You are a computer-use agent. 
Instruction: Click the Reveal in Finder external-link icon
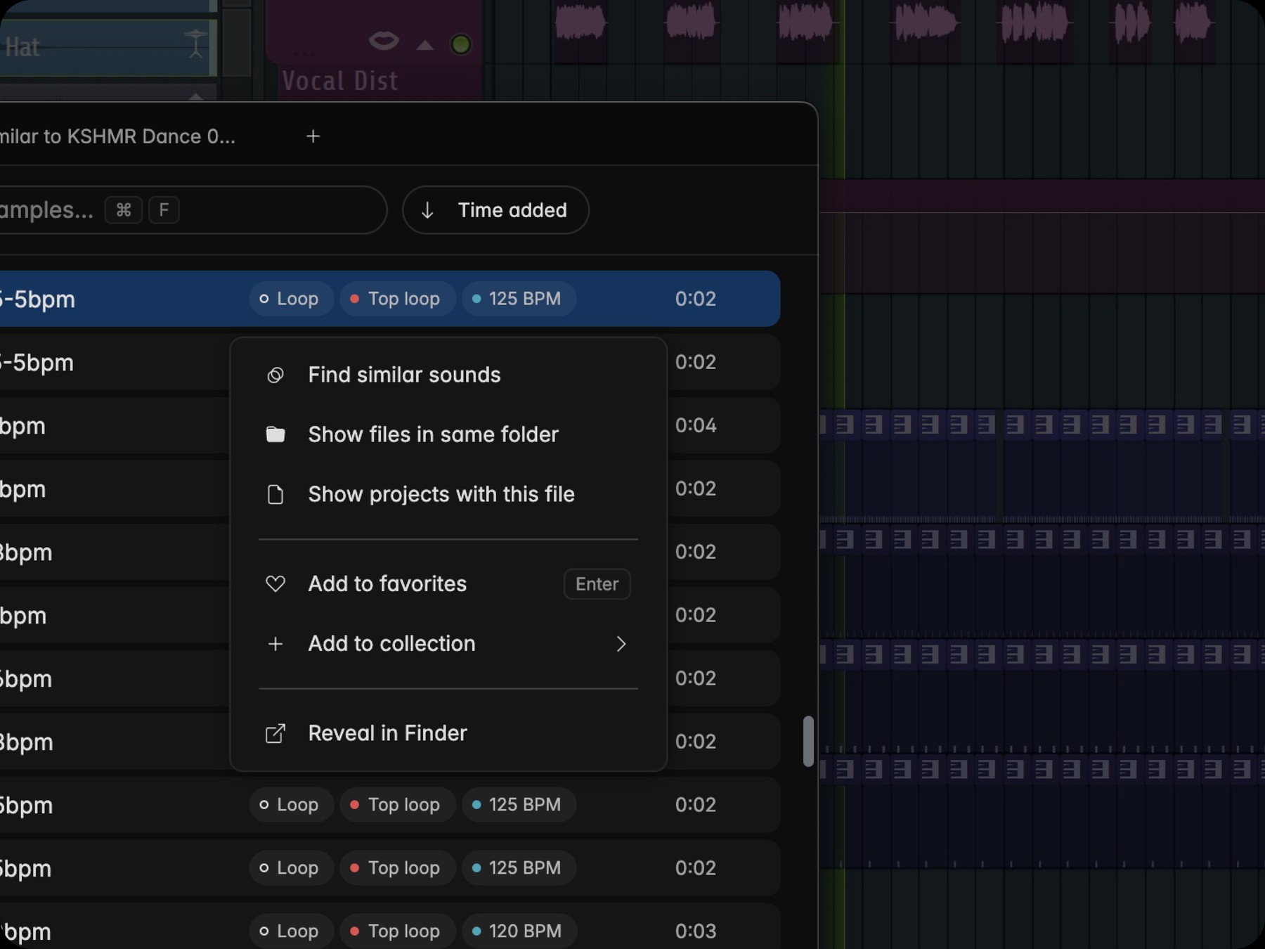click(275, 733)
